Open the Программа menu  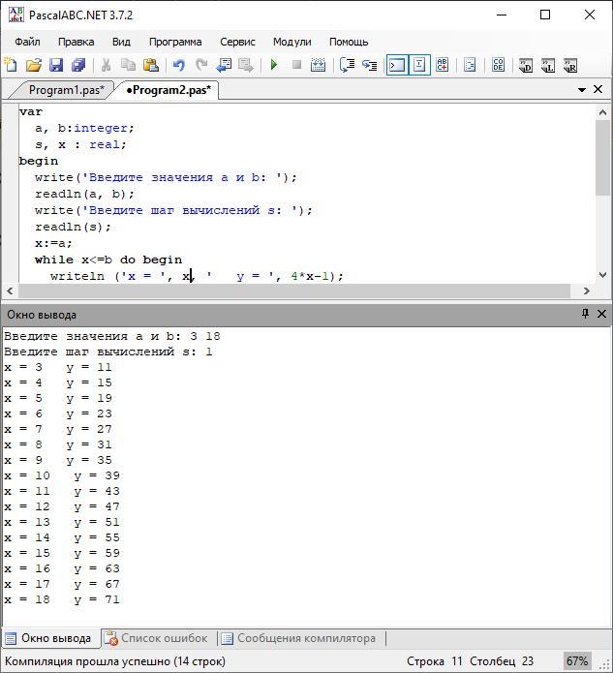click(175, 42)
